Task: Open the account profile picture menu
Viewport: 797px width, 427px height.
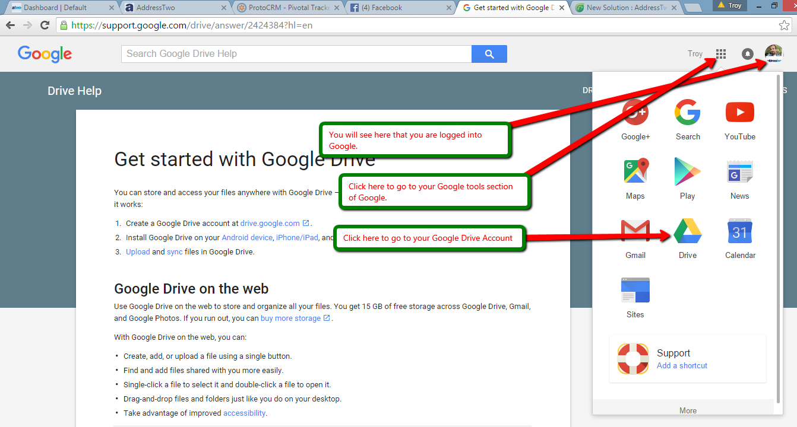Action: [774, 54]
